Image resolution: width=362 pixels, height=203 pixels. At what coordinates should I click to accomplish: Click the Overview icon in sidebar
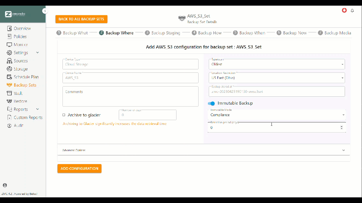point(9,28)
